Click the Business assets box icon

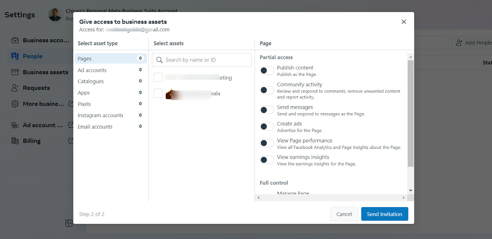(15, 72)
